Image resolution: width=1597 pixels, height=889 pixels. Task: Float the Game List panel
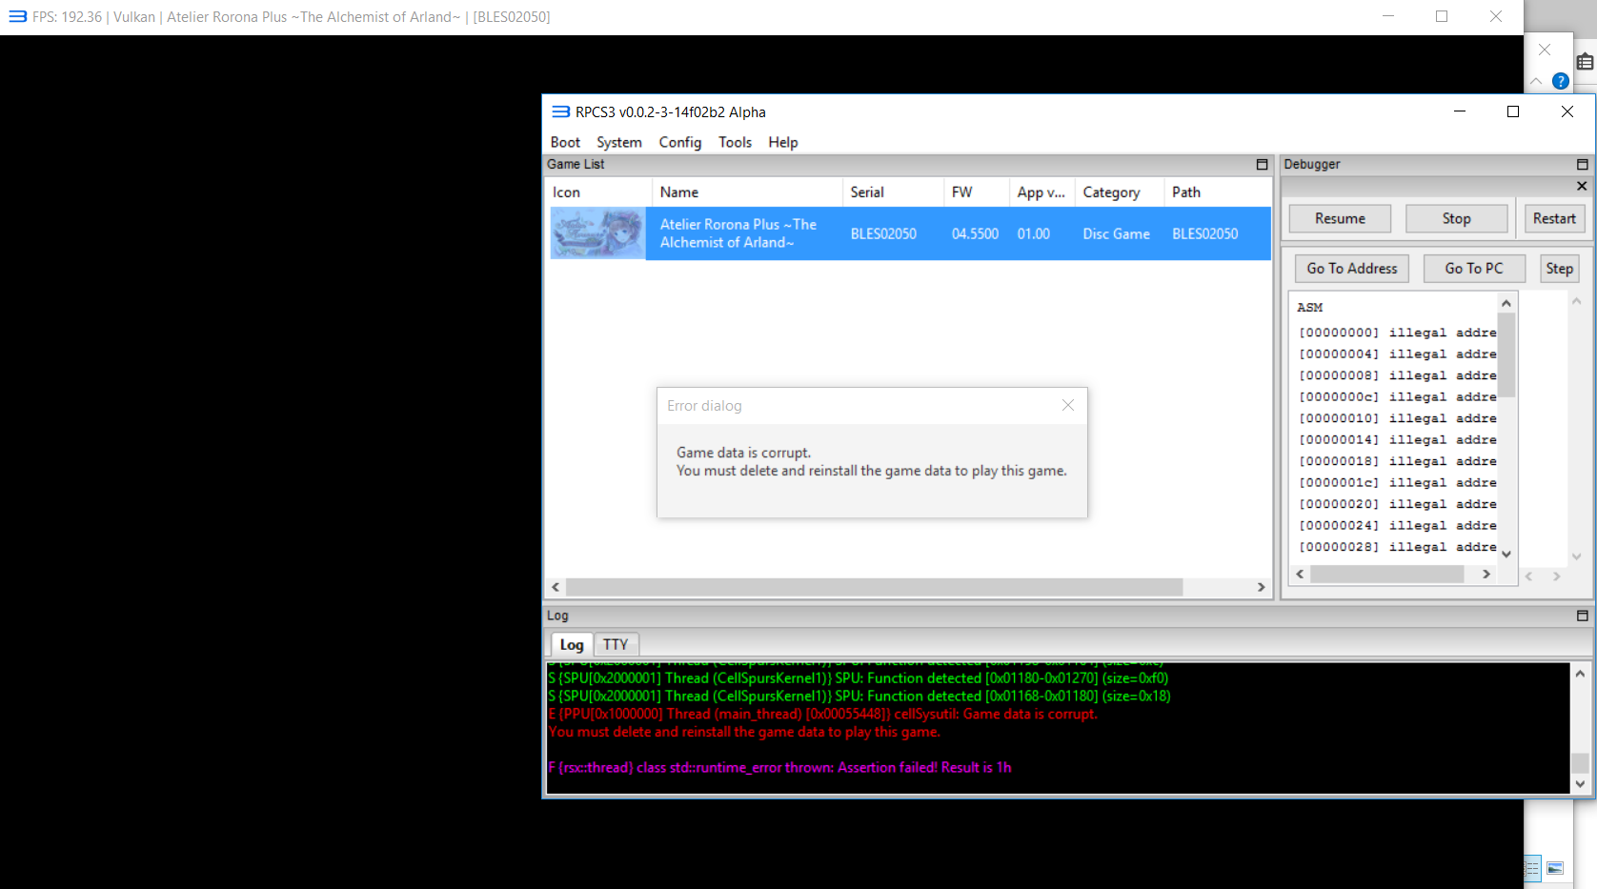(1262, 165)
